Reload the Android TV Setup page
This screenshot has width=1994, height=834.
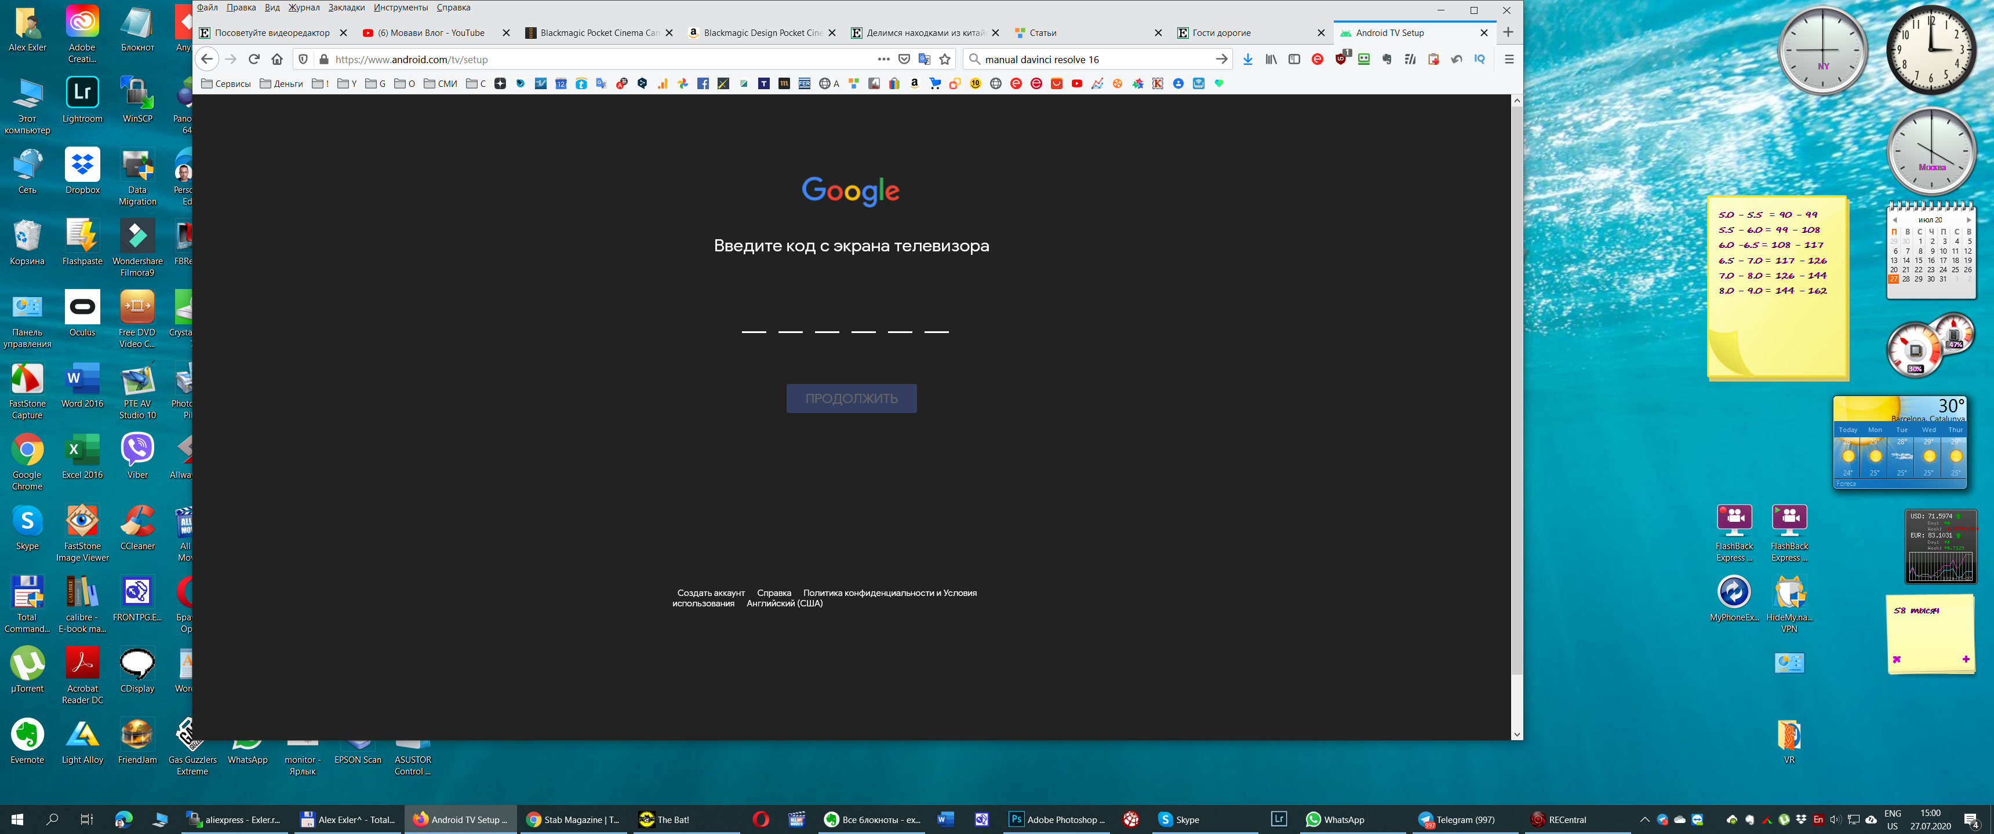pyautogui.click(x=254, y=59)
